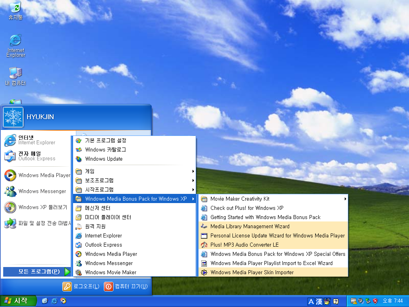Screen dimensions: 409x307
Task: Click the security shield tray icon
Action: [375, 301]
